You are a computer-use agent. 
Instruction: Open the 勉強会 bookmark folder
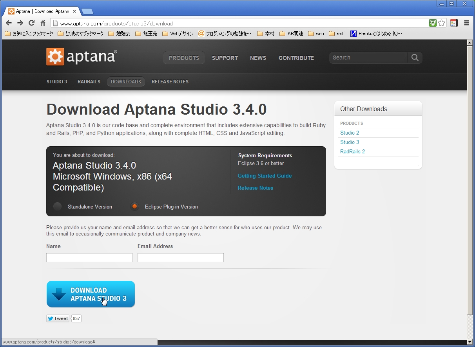(119, 34)
